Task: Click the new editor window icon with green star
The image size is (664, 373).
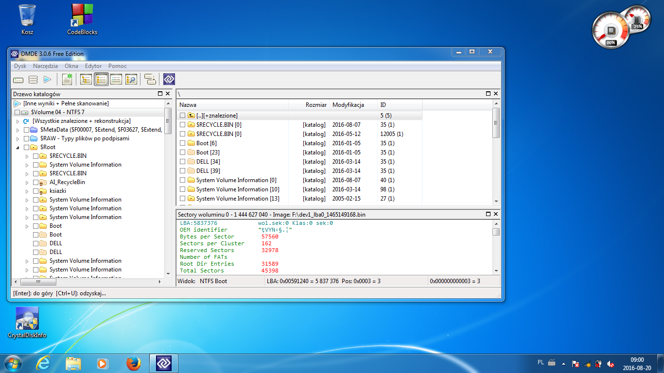Action: click(x=67, y=80)
